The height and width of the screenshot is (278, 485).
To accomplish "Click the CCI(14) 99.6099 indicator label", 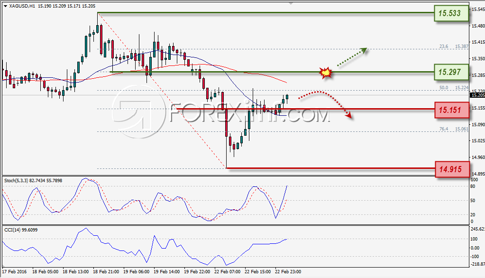I will (21, 230).
